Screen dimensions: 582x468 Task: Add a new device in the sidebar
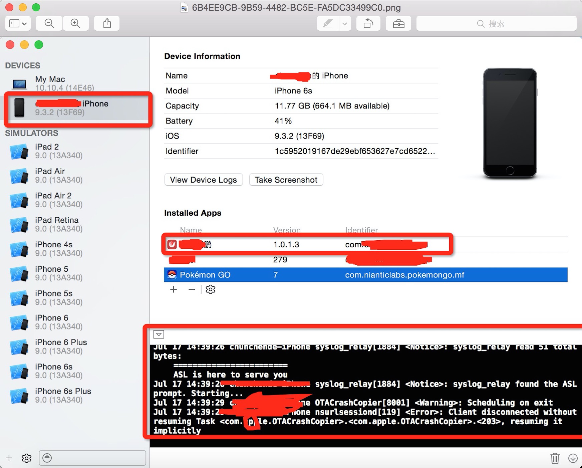pyautogui.click(x=9, y=458)
